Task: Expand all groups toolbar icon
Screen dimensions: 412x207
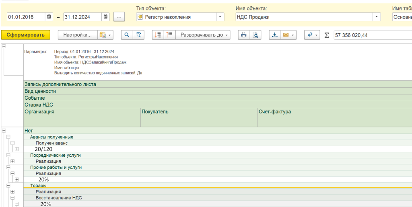Action: click(x=169, y=35)
